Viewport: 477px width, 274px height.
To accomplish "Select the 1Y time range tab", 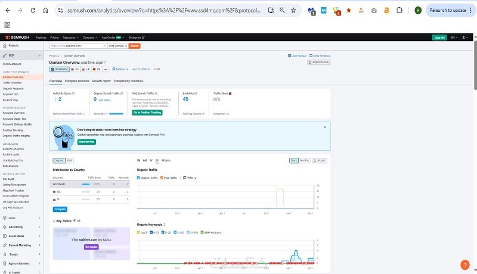I will click(151, 160).
